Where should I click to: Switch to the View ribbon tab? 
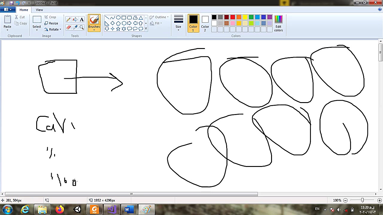39,10
